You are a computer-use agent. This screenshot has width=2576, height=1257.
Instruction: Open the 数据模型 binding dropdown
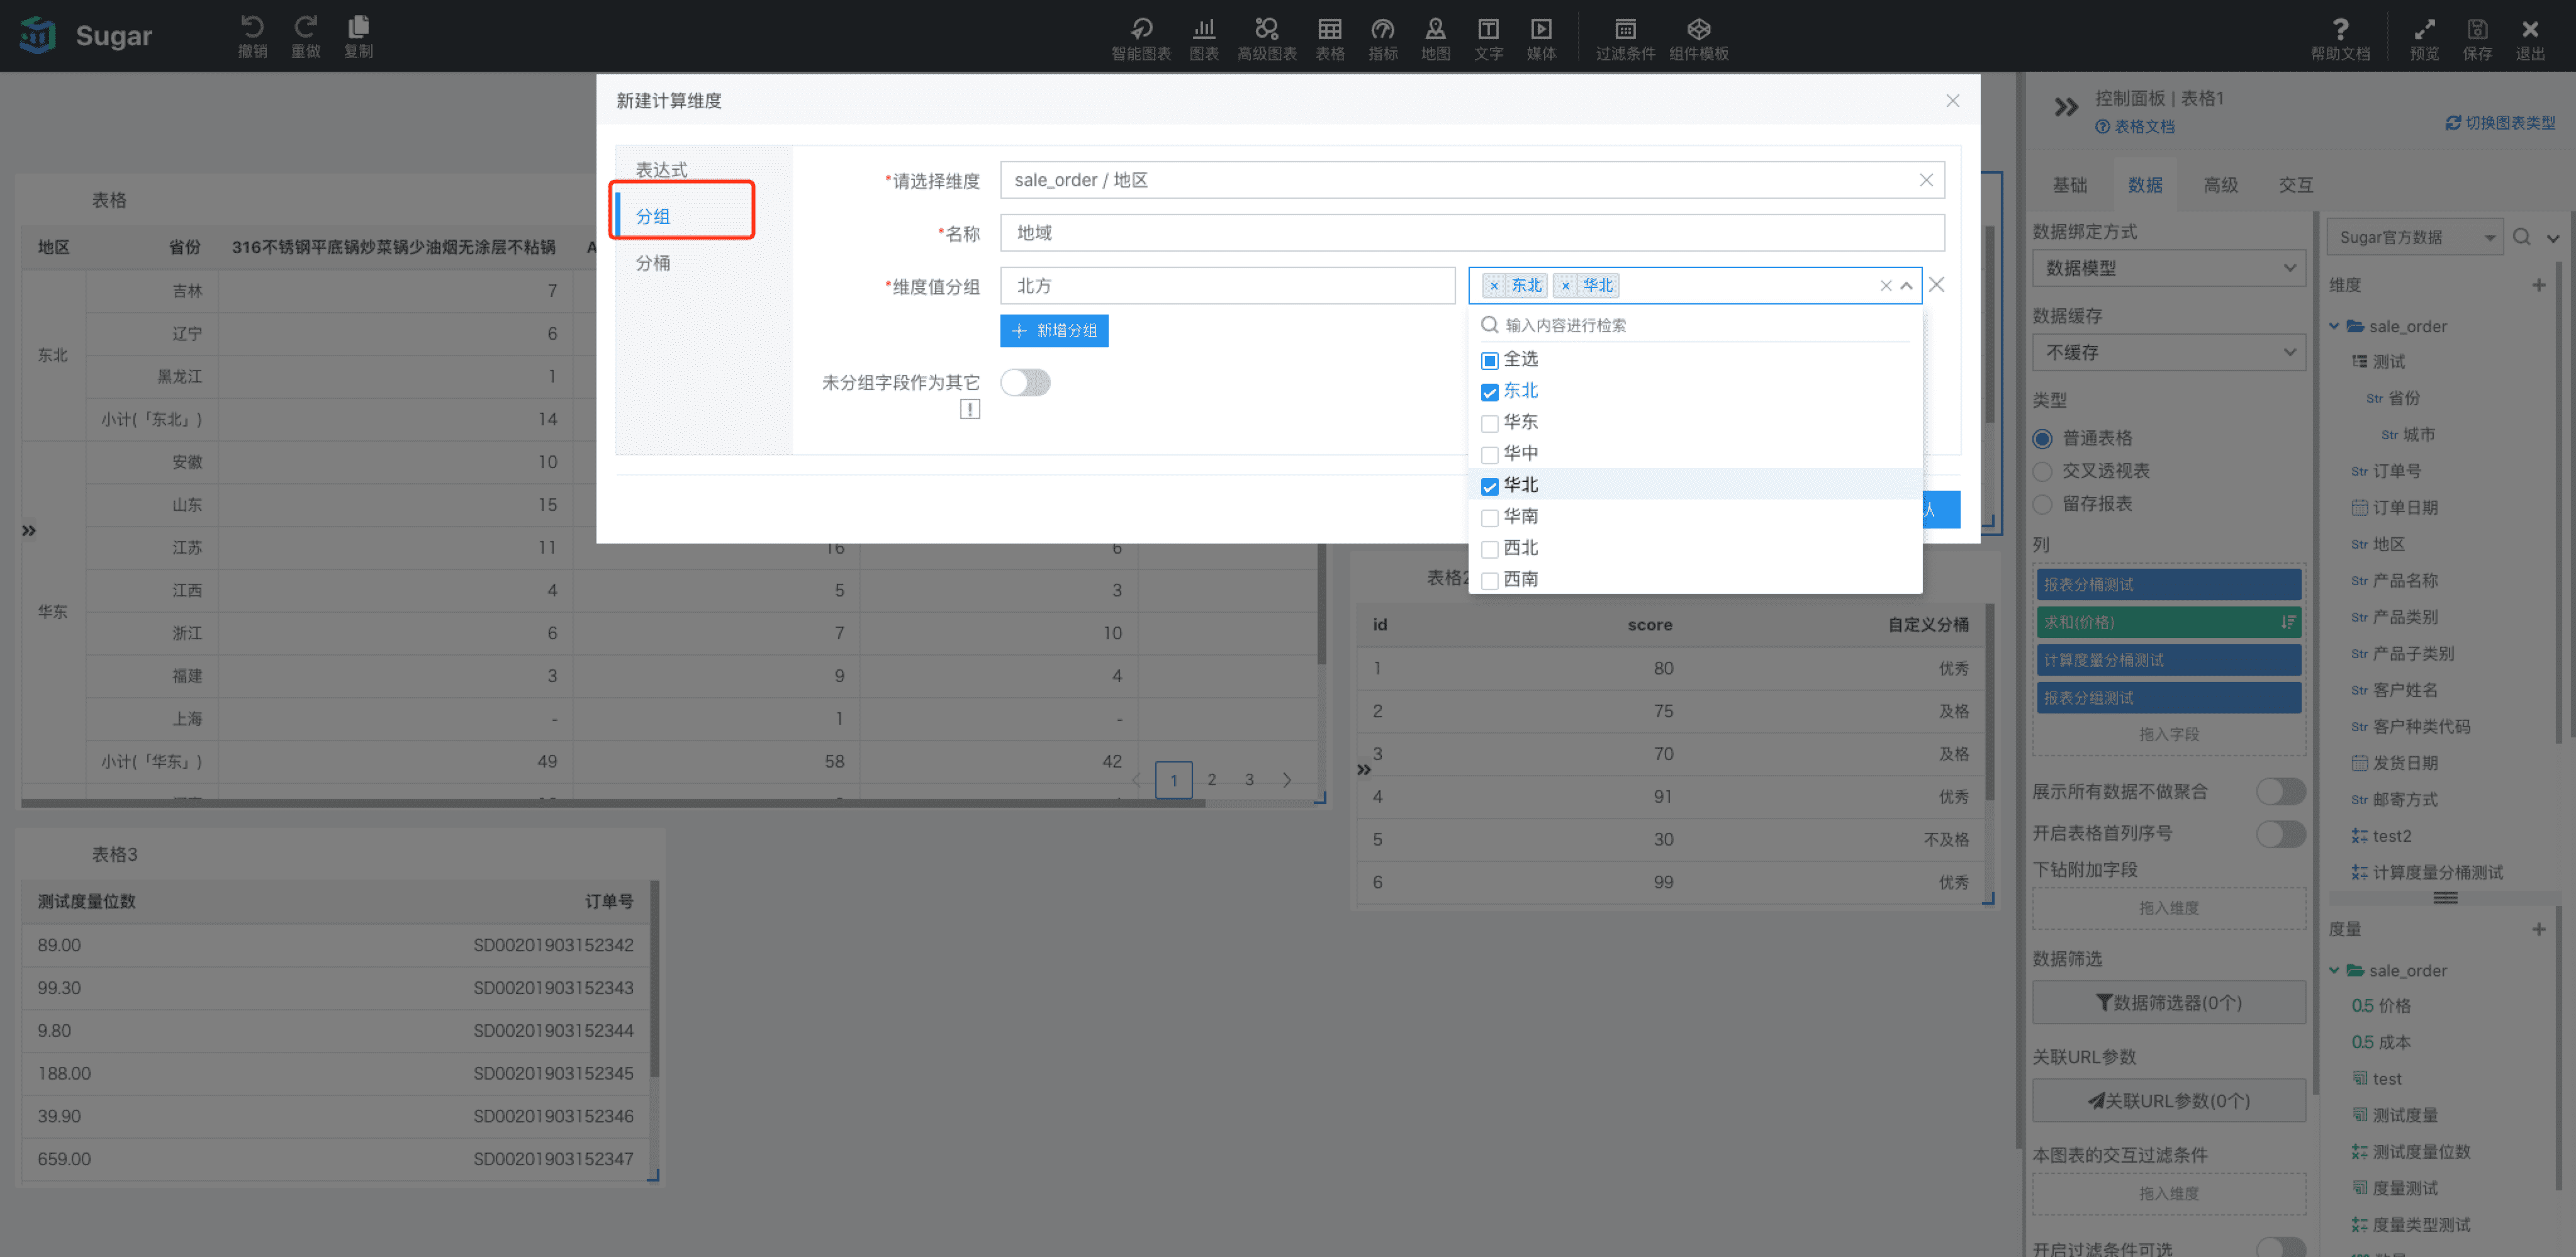pyautogui.click(x=2169, y=268)
